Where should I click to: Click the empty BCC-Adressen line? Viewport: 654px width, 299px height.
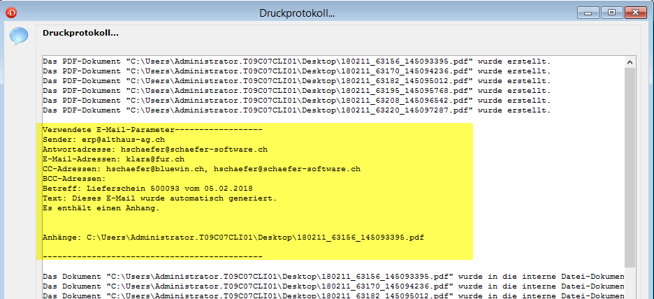pyautogui.click(x=74, y=179)
